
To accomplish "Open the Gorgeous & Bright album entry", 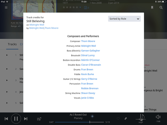I will [x=153, y=90].
